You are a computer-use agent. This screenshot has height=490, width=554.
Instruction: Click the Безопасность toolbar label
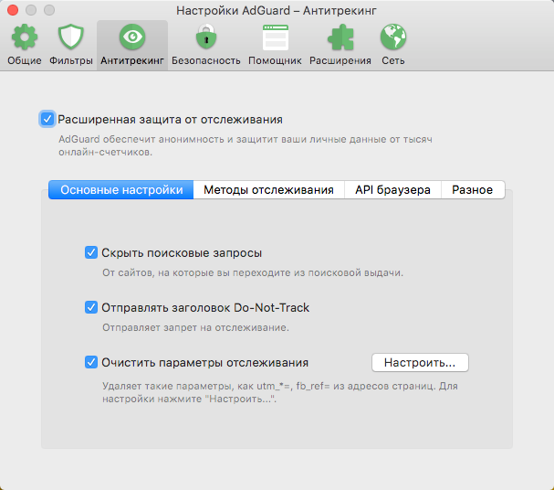pyautogui.click(x=206, y=60)
